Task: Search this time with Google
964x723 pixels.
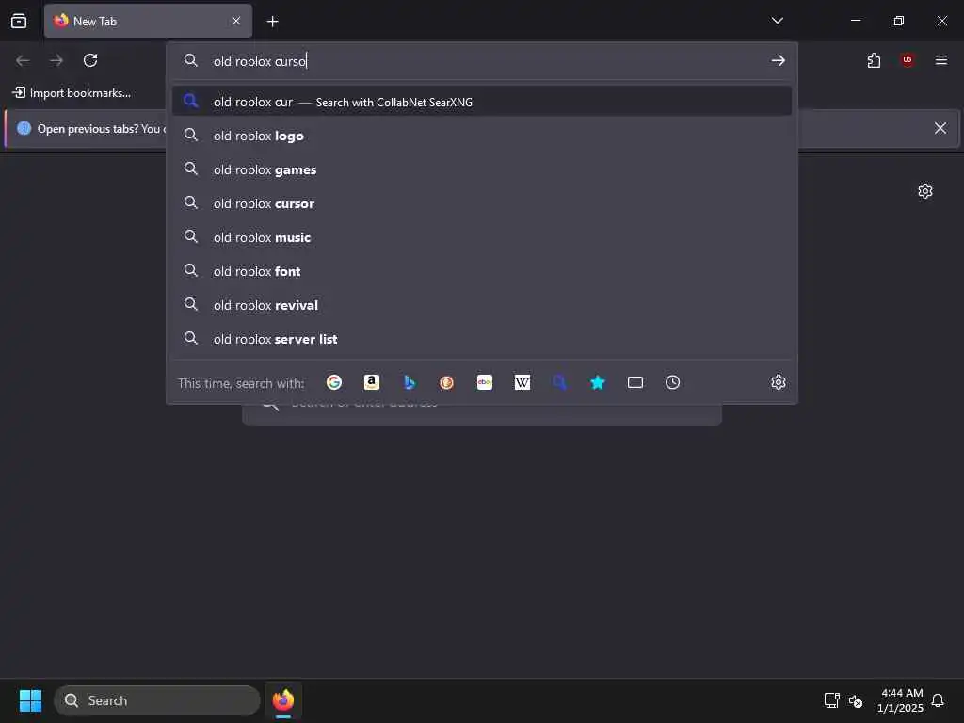Action: click(x=334, y=382)
